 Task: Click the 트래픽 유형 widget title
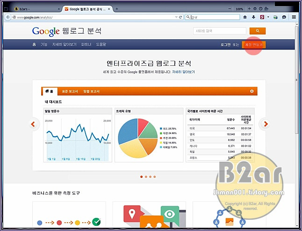point(123,111)
